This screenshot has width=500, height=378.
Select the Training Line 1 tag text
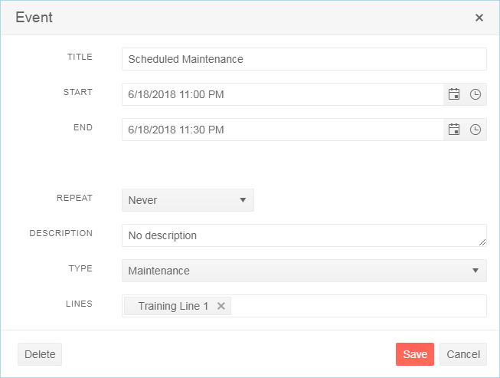point(173,306)
